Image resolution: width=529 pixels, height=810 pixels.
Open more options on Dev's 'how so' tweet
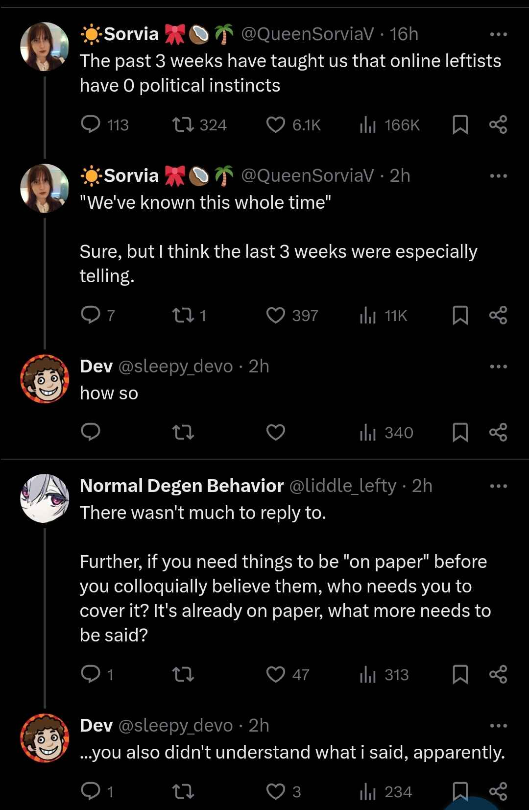(x=498, y=367)
